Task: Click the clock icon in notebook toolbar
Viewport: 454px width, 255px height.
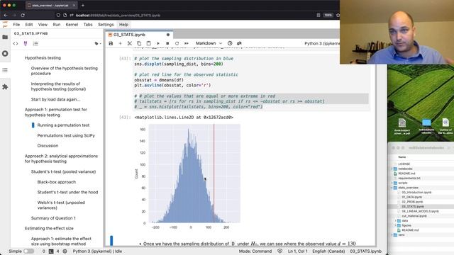Action: [230, 43]
